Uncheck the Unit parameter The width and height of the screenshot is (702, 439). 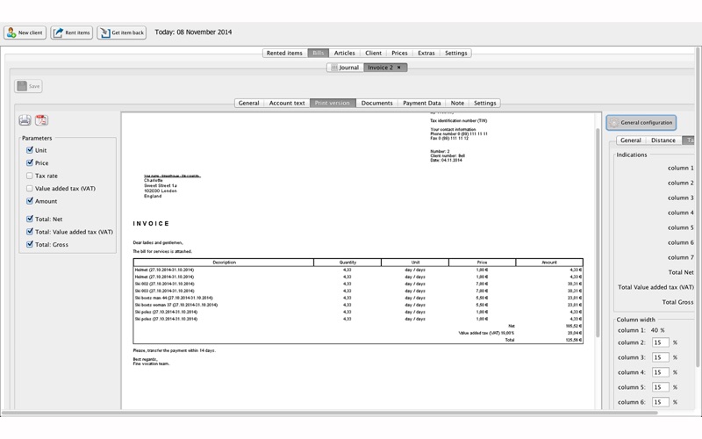(x=30, y=150)
